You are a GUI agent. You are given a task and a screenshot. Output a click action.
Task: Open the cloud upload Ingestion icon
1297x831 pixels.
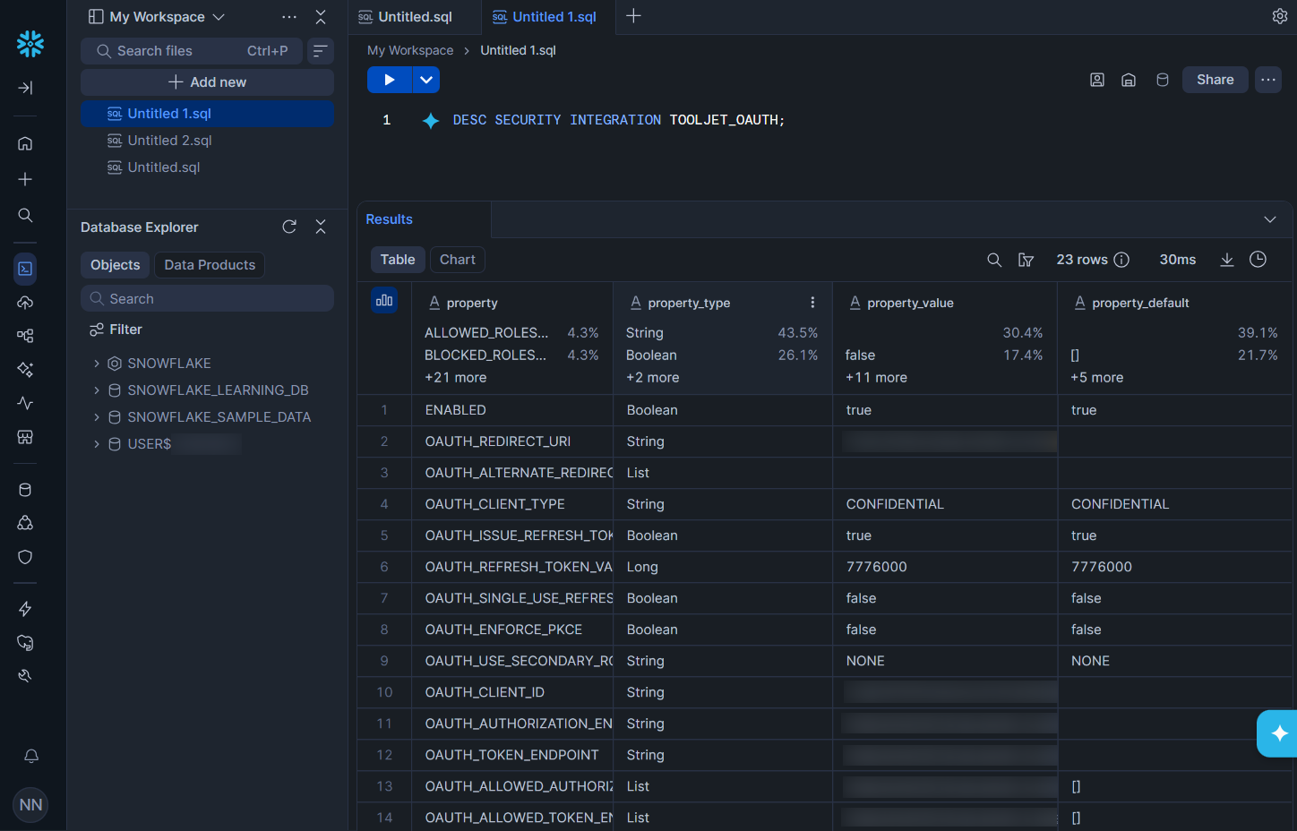tap(25, 303)
